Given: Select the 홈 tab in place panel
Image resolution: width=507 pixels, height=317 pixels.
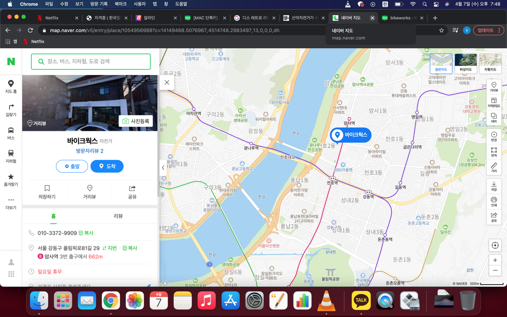Looking at the screenshot, I should [53, 216].
